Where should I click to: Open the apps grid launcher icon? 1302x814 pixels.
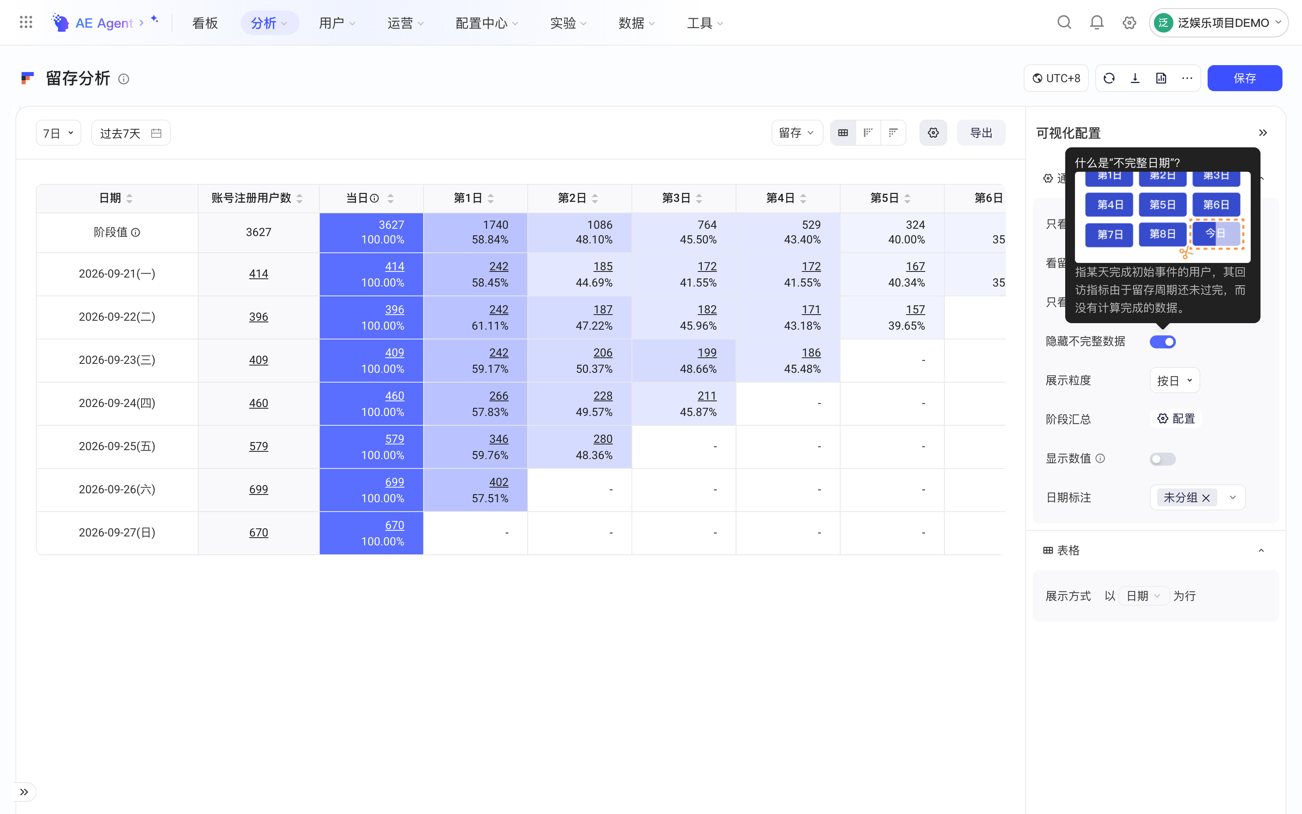click(26, 23)
